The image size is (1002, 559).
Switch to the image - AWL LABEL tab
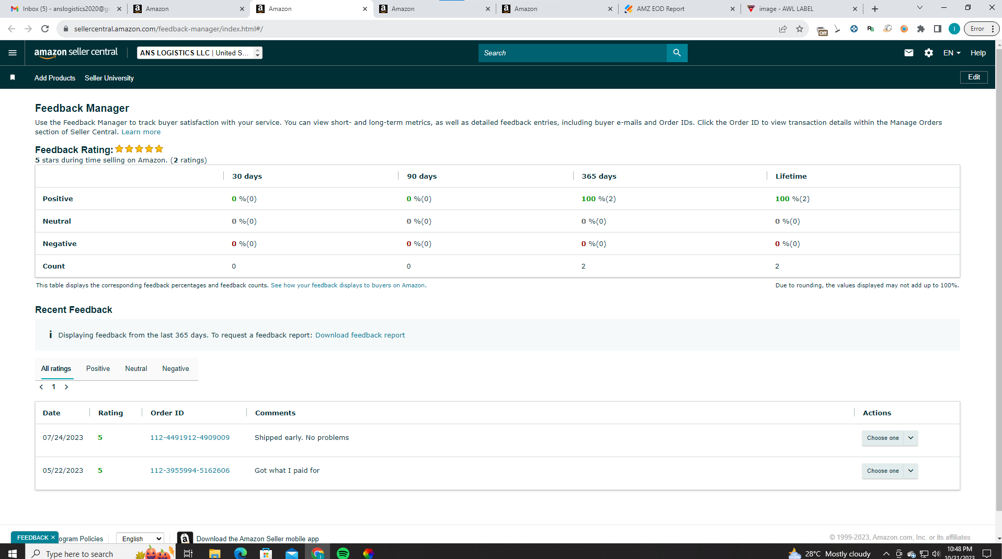[801, 9]
